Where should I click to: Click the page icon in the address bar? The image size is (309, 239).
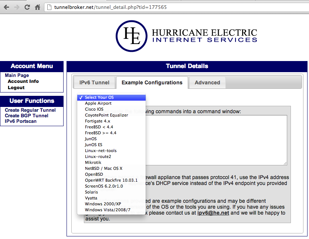tap(49, 7)
